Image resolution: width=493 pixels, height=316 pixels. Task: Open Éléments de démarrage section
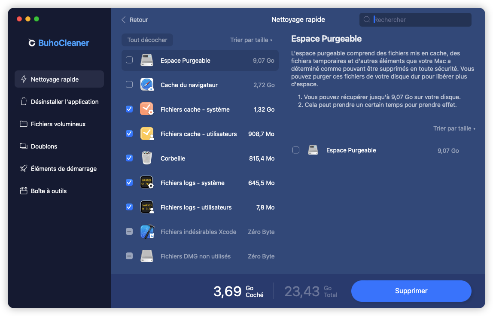tap(59, 169)
